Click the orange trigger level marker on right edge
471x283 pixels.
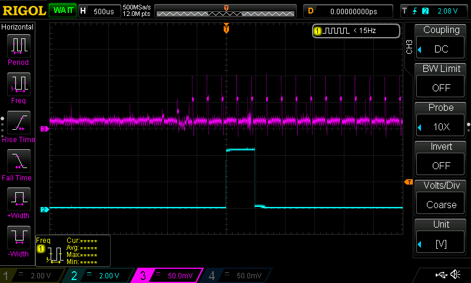point(409,182)
